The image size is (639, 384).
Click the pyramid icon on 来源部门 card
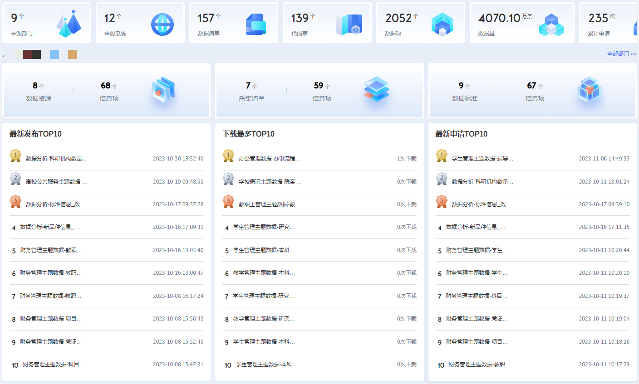(69, 24)
